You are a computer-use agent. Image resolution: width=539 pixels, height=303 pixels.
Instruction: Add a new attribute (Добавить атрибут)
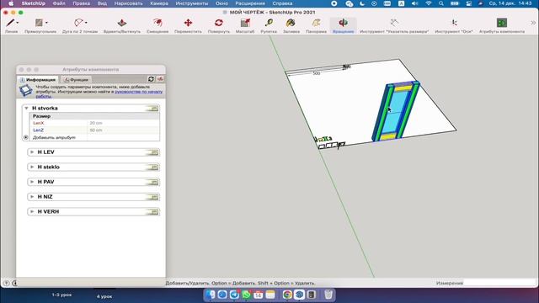coord(54,137)
